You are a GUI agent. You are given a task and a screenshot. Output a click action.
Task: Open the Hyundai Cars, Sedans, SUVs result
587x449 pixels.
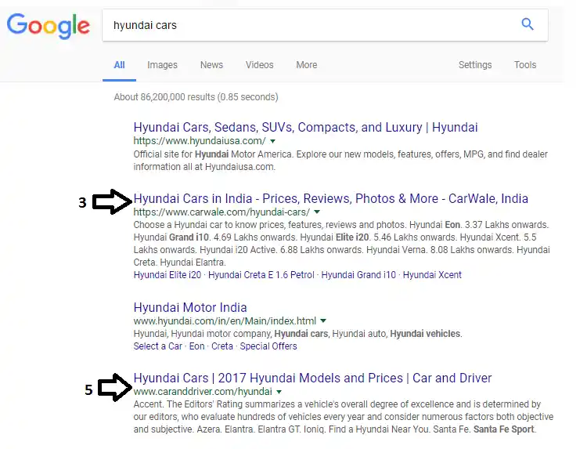coord(305,128)
